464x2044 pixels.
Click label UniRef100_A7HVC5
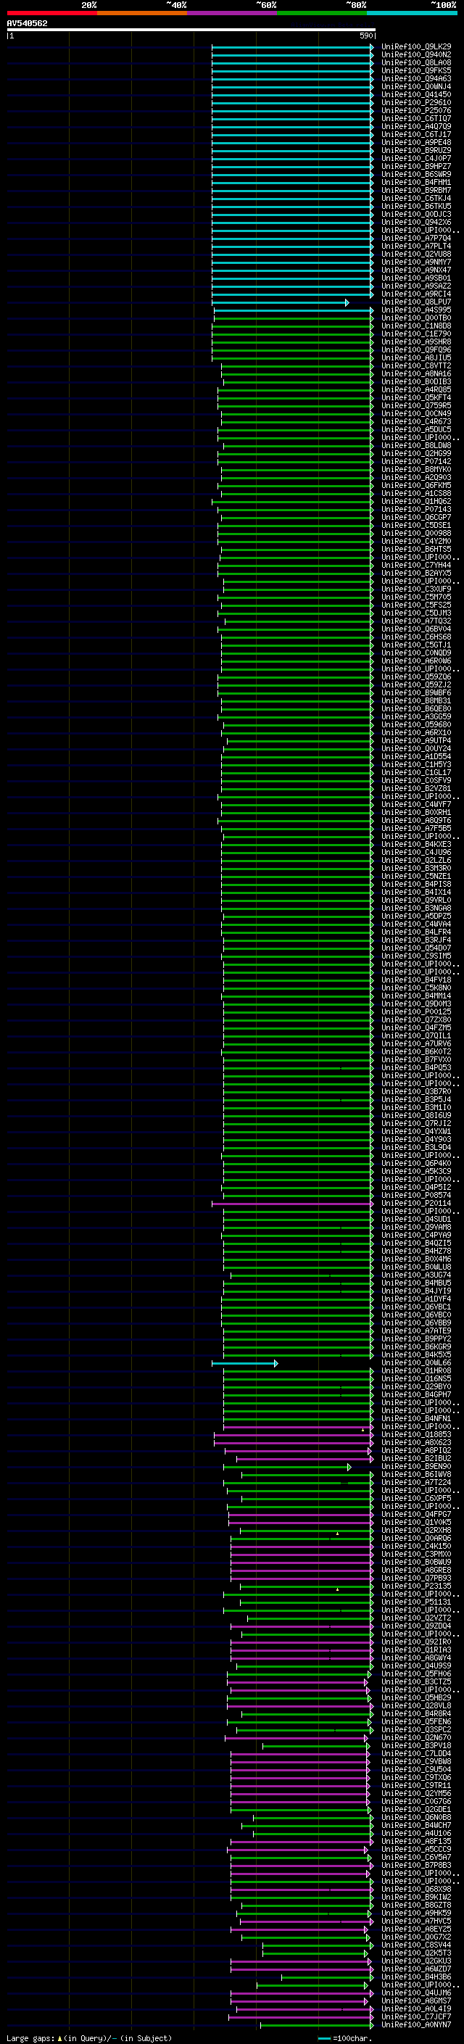416,1921
